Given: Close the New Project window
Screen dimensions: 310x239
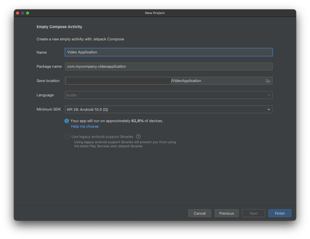Looking at the screenshot, I should pyautogui.click(x=18, y=13).
